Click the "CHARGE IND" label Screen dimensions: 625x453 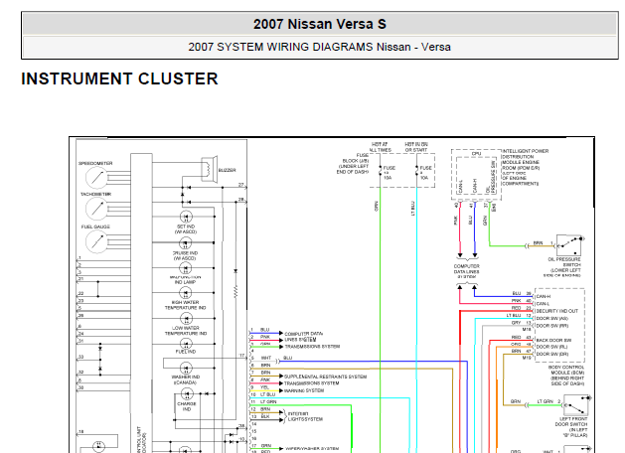tap(187, 406)
